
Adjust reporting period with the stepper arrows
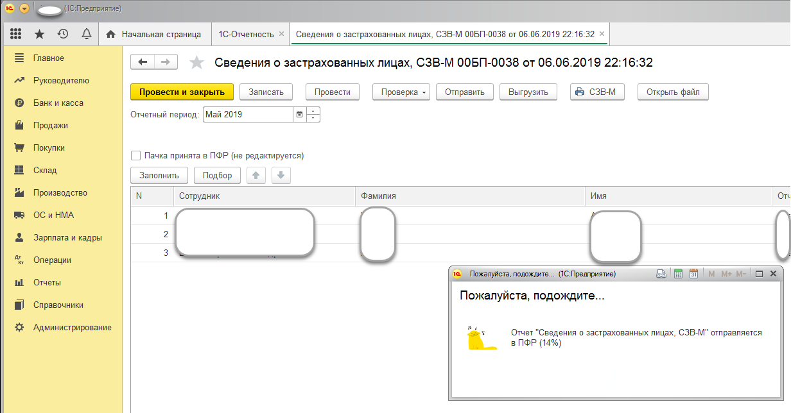coord(313,115)
